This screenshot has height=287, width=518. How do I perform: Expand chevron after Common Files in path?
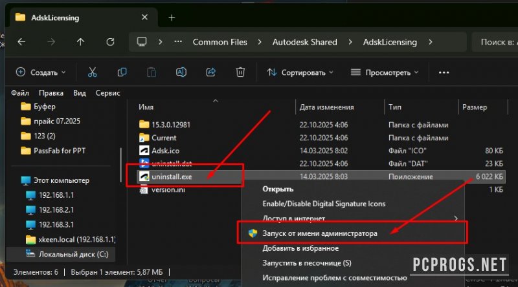(260, 42)
